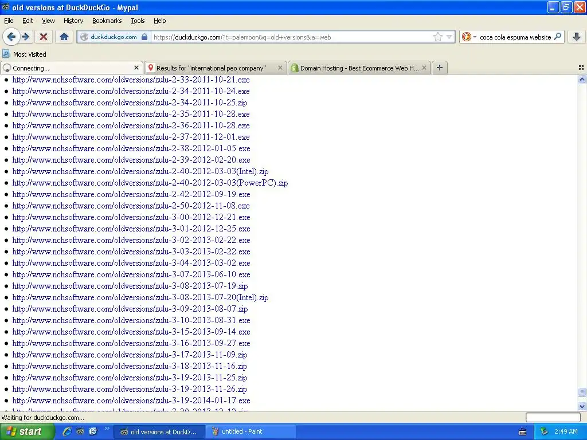This screenshot has width=587, height=440.
Task: Open the View menu
Action: [x=48, y=21]
